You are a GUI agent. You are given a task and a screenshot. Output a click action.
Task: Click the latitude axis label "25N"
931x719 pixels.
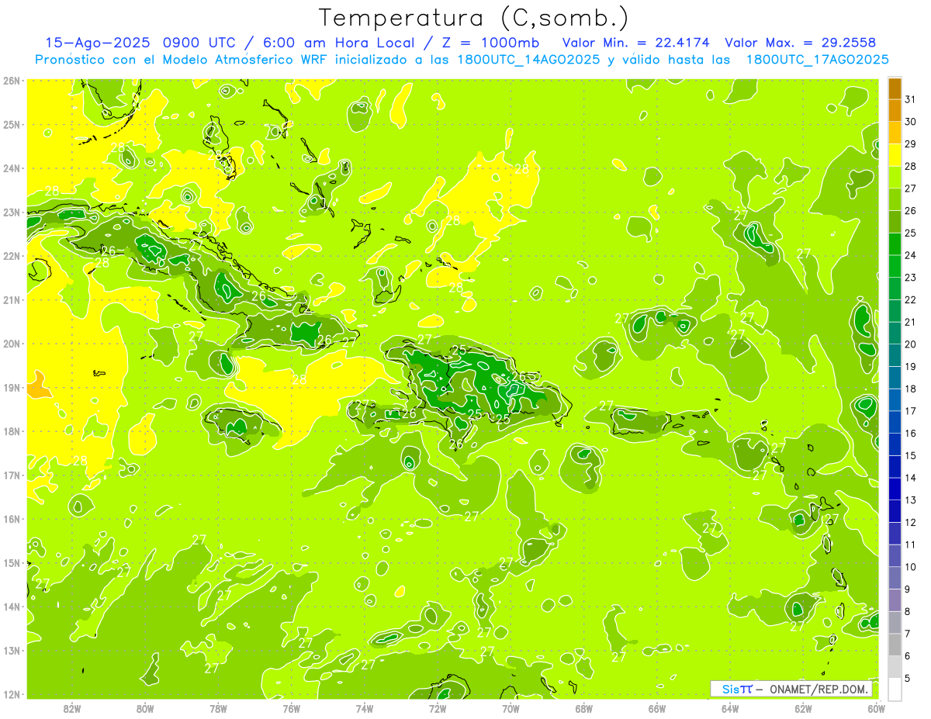click(x=11, y=124)
